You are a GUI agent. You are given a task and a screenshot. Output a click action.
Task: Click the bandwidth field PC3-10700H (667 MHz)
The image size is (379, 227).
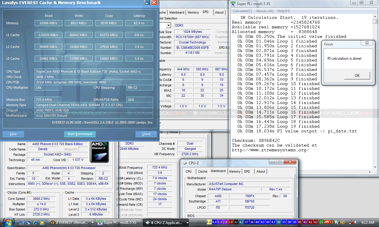[192, 37]
